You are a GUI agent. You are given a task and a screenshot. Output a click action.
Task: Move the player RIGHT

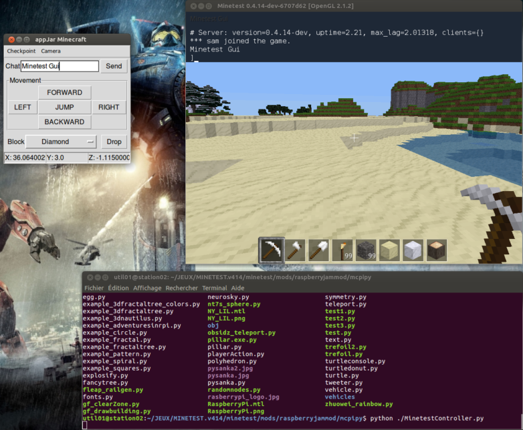point(109,107)
